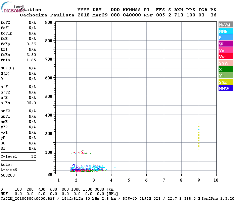This screenshot has height=201, width=235.
Task: Click the E blue legend swatch
Action: (x=226, y=37)
